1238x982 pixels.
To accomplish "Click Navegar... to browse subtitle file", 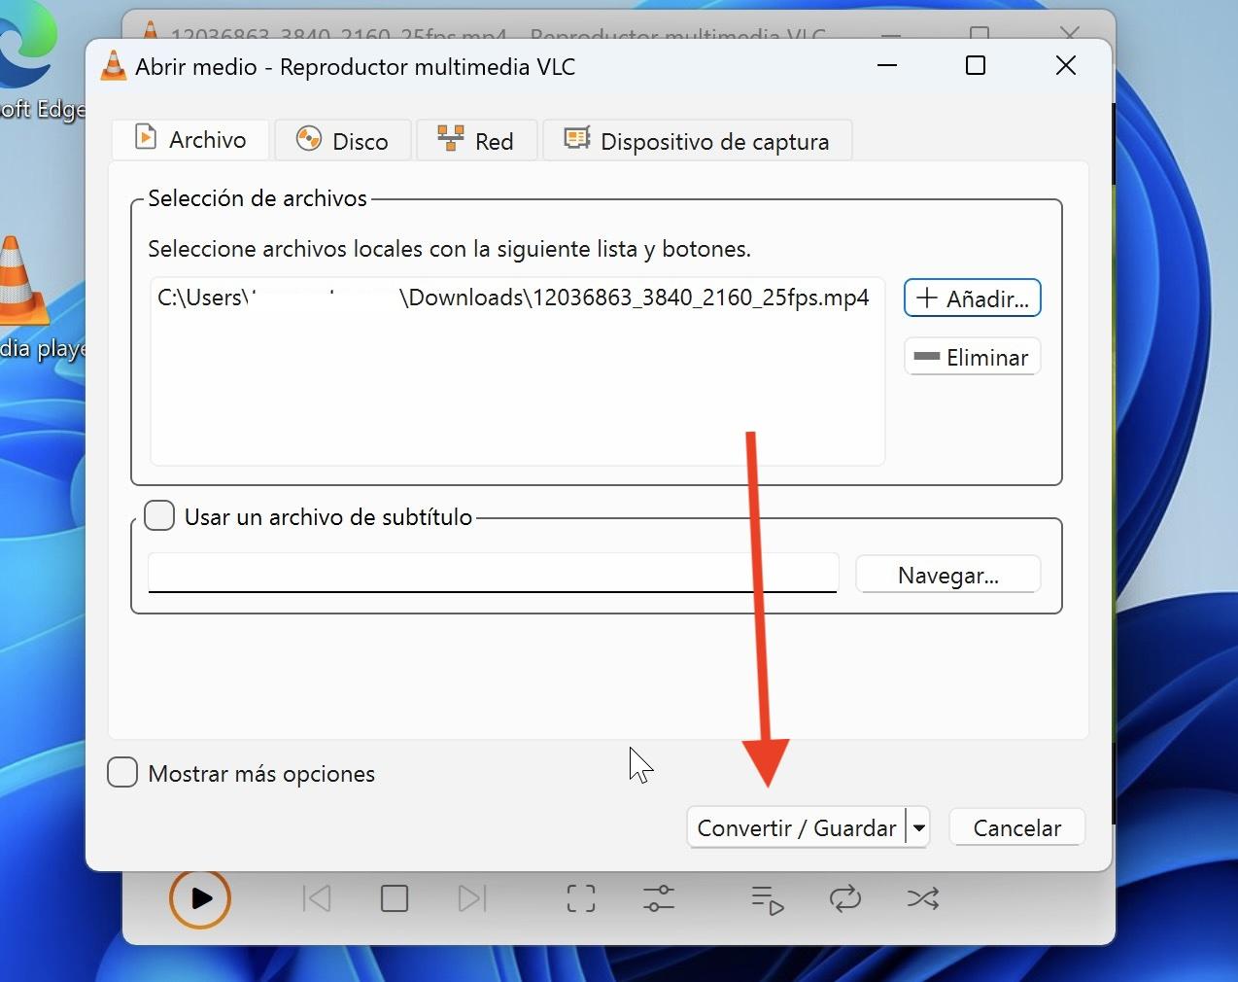I will (947, 575).
